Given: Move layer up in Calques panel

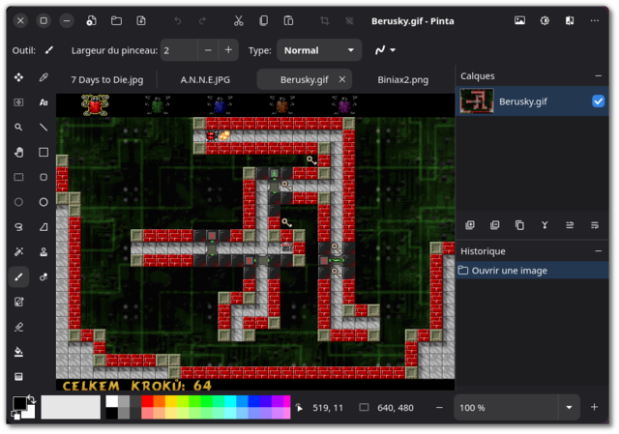Looking at the screenshot, I should pyautogui.click(x=570, y=225).
